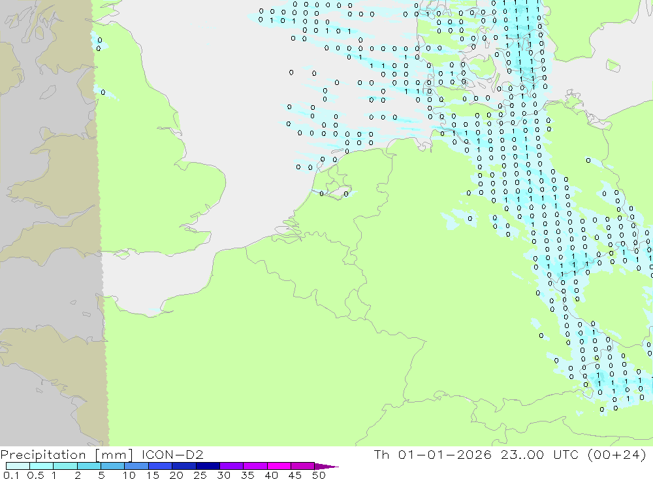Click the '50' legend value label
This screenshot has width=653, height=479.
pos(319,475)
